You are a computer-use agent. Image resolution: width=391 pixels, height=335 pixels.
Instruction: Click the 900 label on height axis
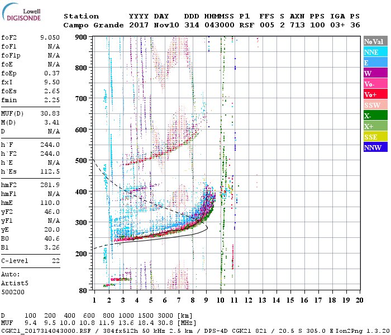82,37
